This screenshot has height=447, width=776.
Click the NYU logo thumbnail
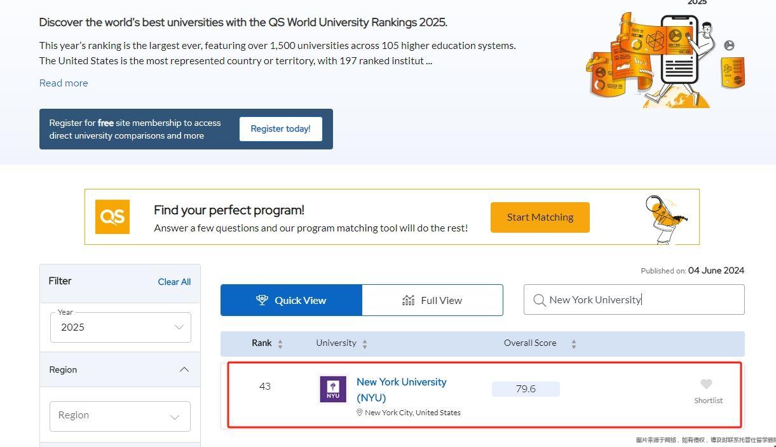point(333,389)
